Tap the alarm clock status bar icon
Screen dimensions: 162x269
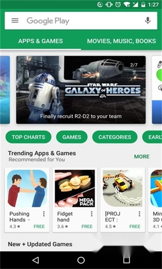tap(118, 4)
